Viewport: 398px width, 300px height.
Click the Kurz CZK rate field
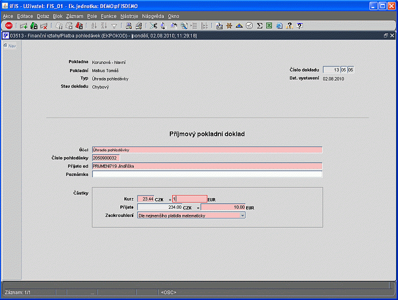pyautogui.click(x=146, y=199)
